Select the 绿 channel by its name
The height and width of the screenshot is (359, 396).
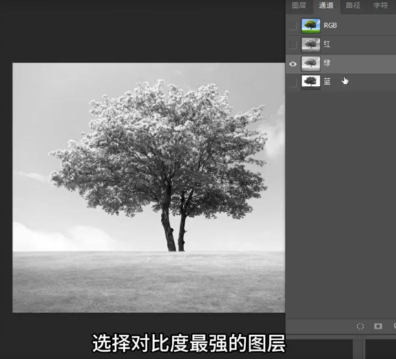click(x=327, y=63)
